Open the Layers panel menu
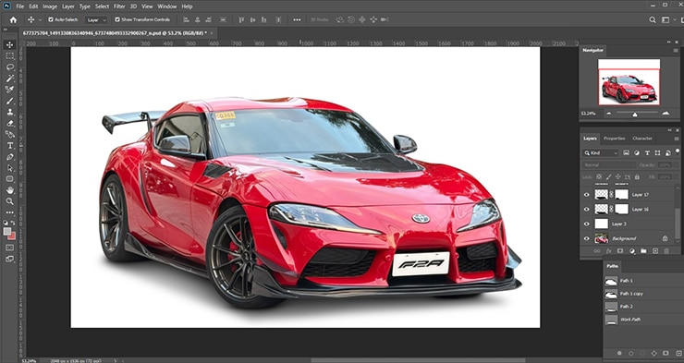The height and width of the screenshot is (363, 684). (677, 139)
